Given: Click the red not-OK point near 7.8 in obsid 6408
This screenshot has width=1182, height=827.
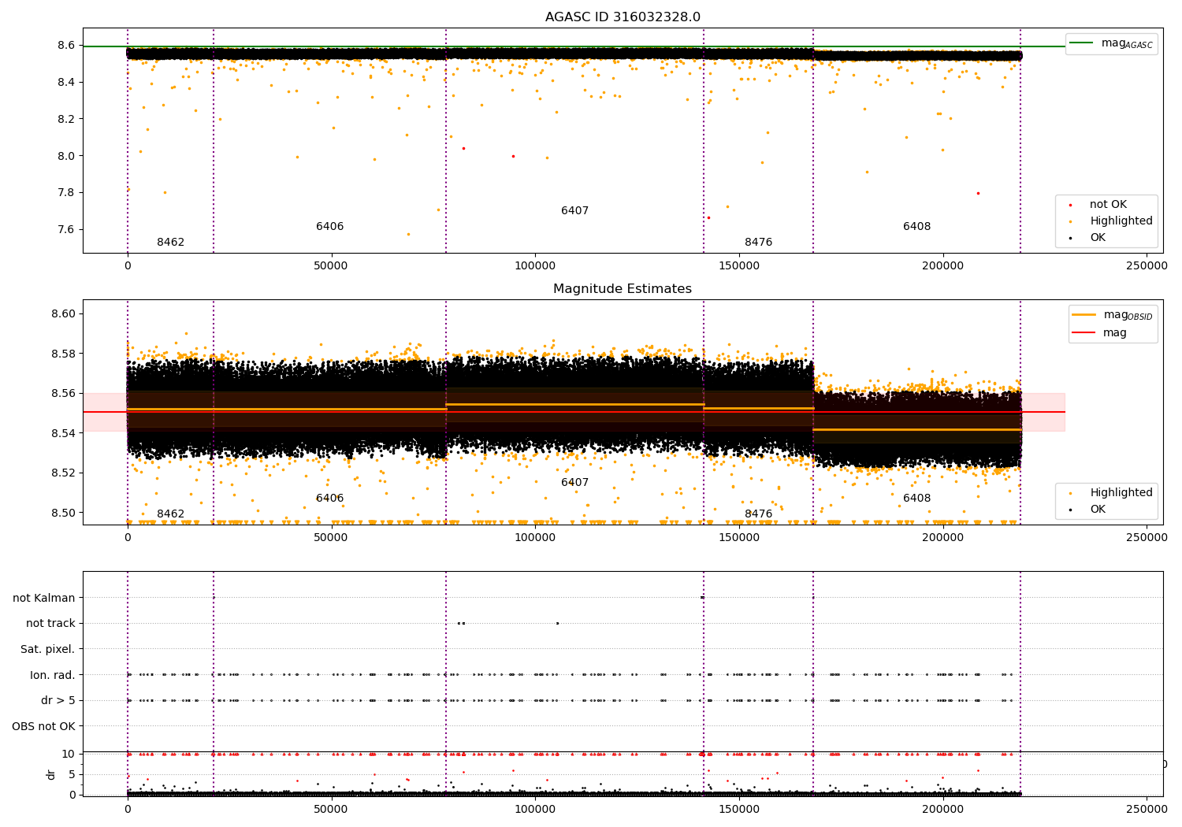Looking at the screenshot, I should (x=978, y=193).
